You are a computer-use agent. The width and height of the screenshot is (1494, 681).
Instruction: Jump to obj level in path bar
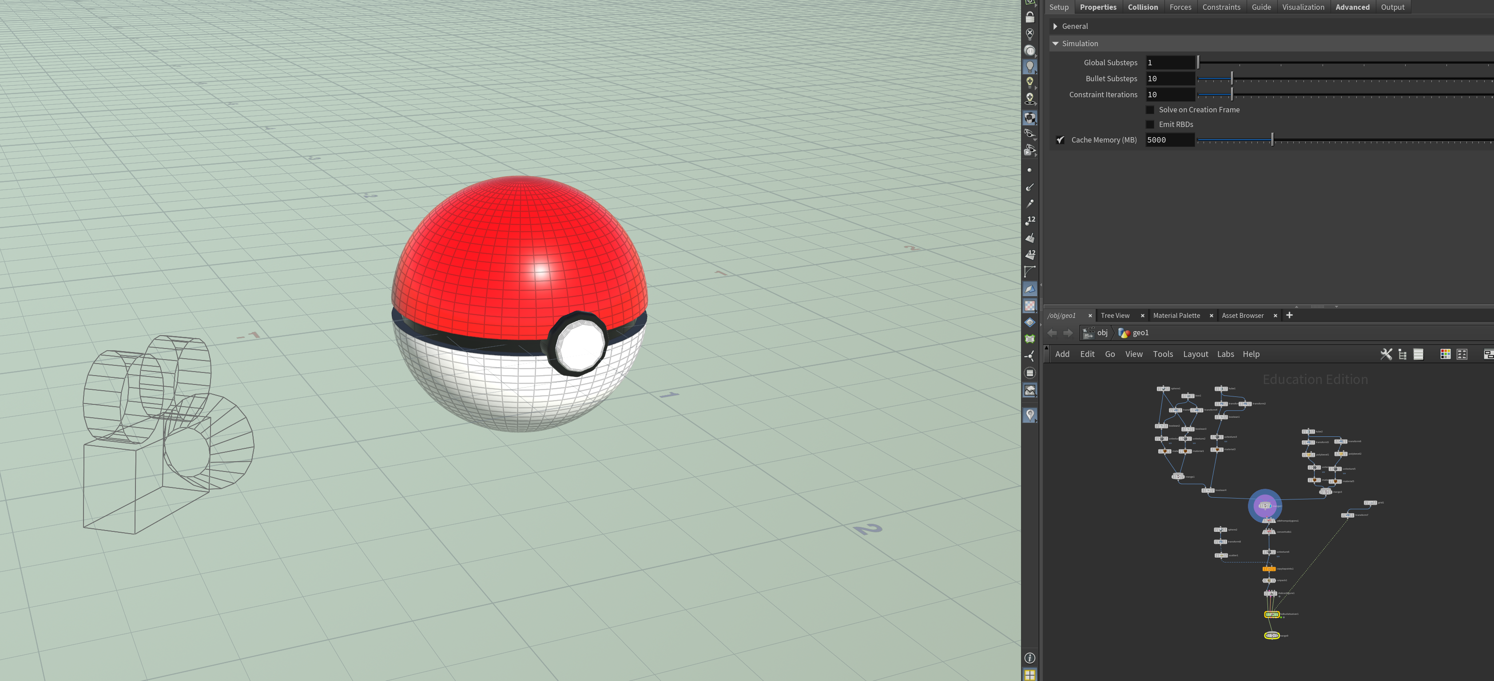tap(1095, 333)
